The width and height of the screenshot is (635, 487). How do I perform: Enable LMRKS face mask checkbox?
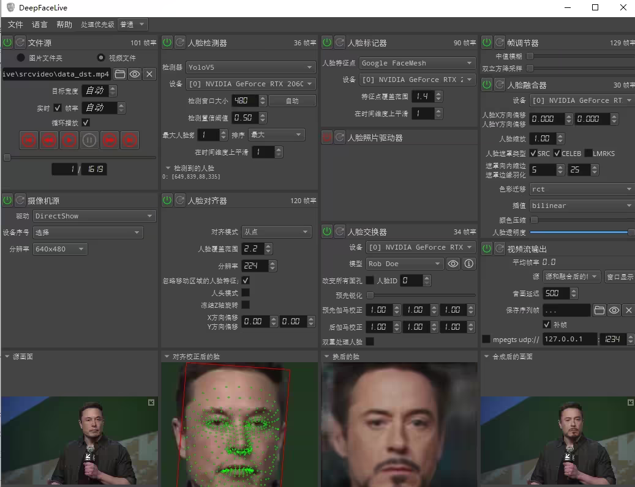[x=588, y=154]
